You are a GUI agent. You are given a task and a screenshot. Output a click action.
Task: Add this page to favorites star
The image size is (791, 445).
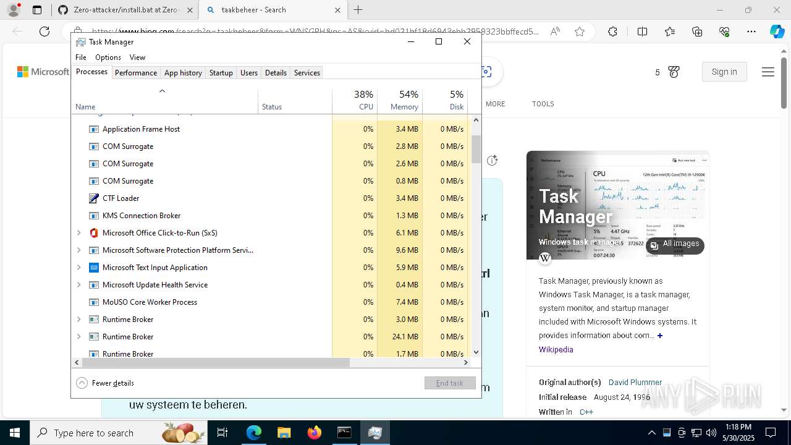[580, 32]
